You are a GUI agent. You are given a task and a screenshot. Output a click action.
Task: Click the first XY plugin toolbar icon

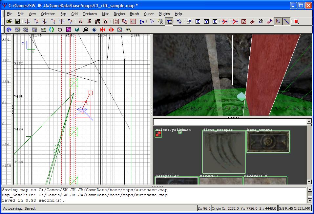tap(17, 29)
